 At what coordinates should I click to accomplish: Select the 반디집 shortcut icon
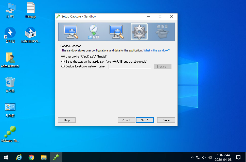coord(10,35)
